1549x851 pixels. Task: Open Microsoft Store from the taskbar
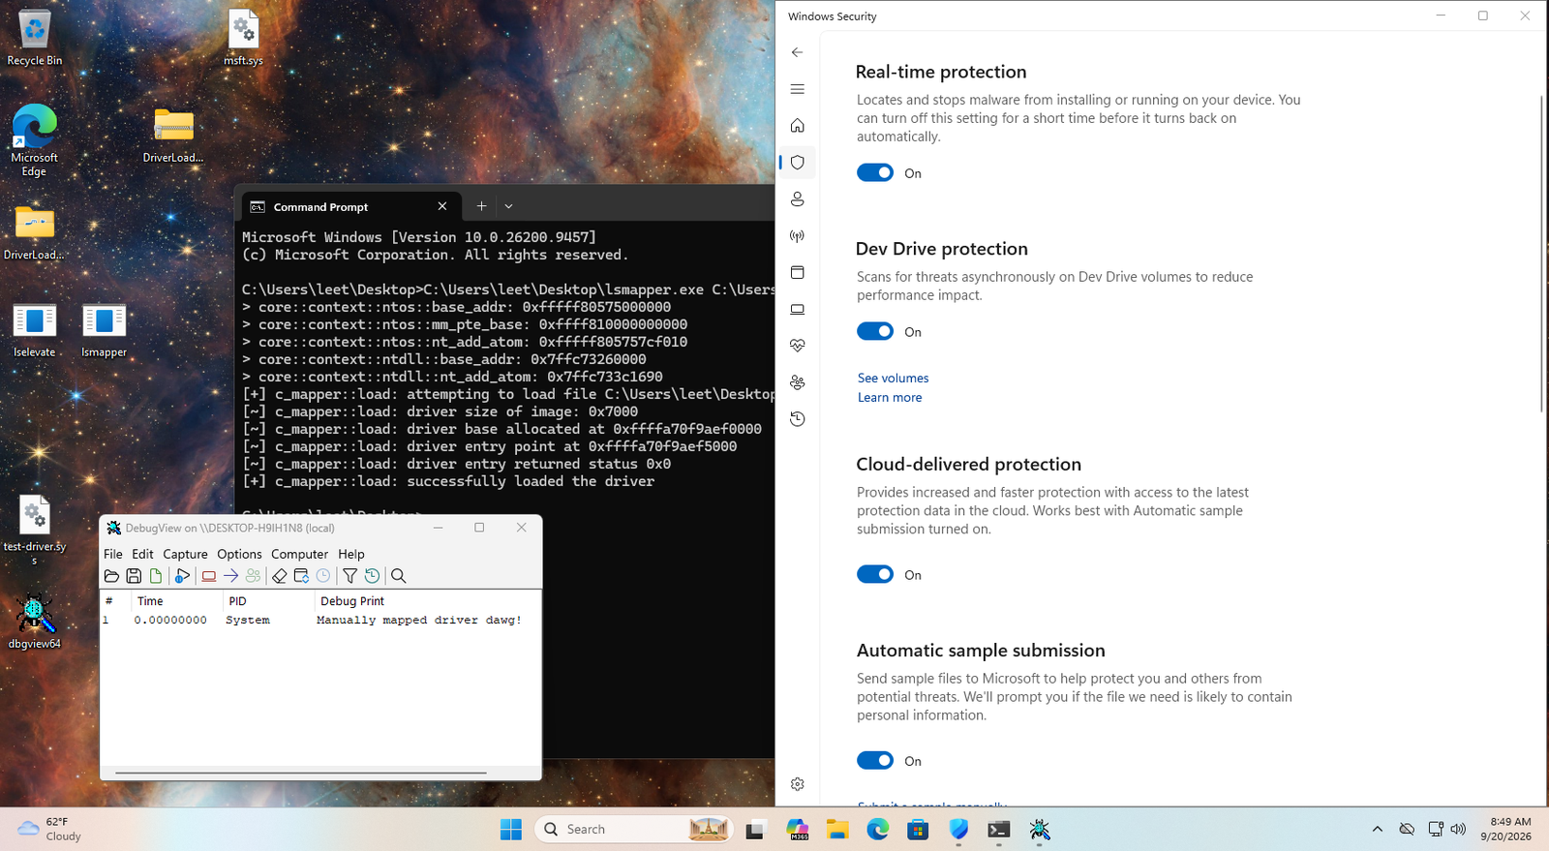point(918,830)
